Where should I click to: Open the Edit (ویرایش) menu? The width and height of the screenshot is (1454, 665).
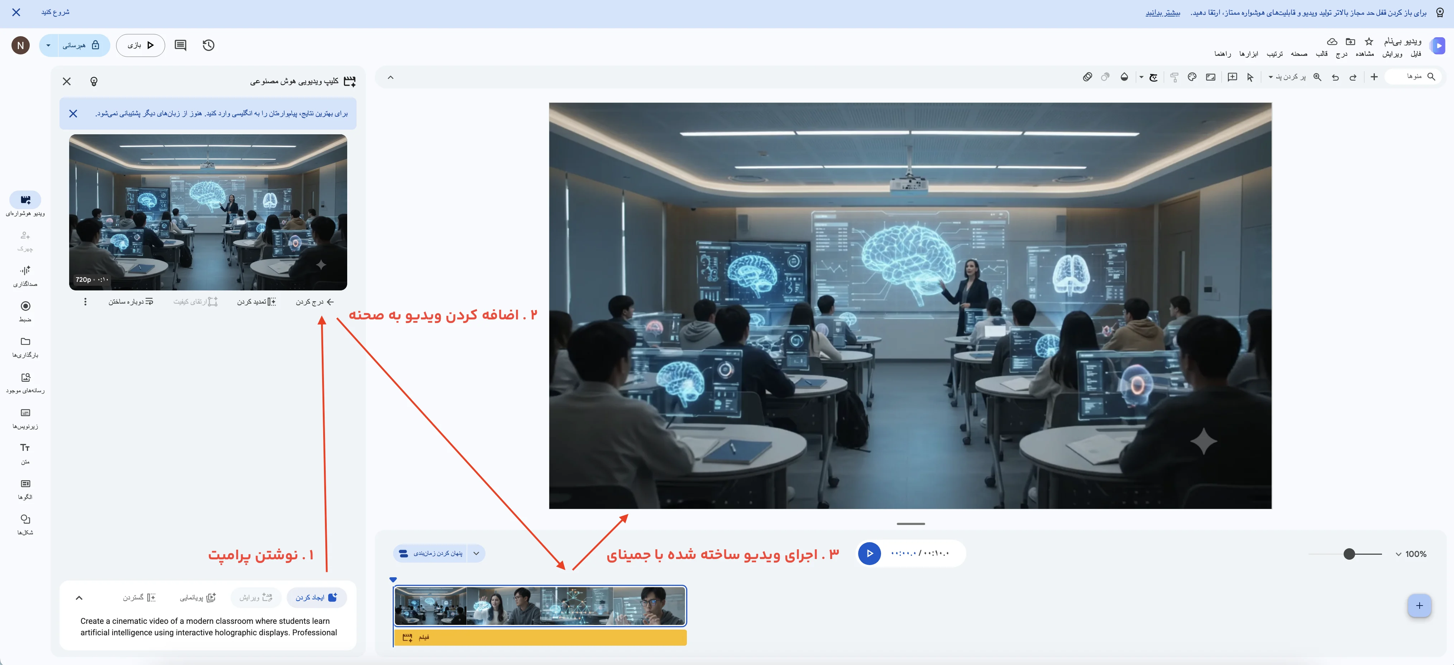1392,54
